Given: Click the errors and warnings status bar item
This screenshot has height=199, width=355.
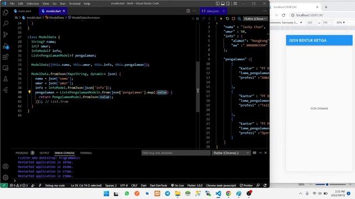Looking at the screenshot, I should point(19,186).
